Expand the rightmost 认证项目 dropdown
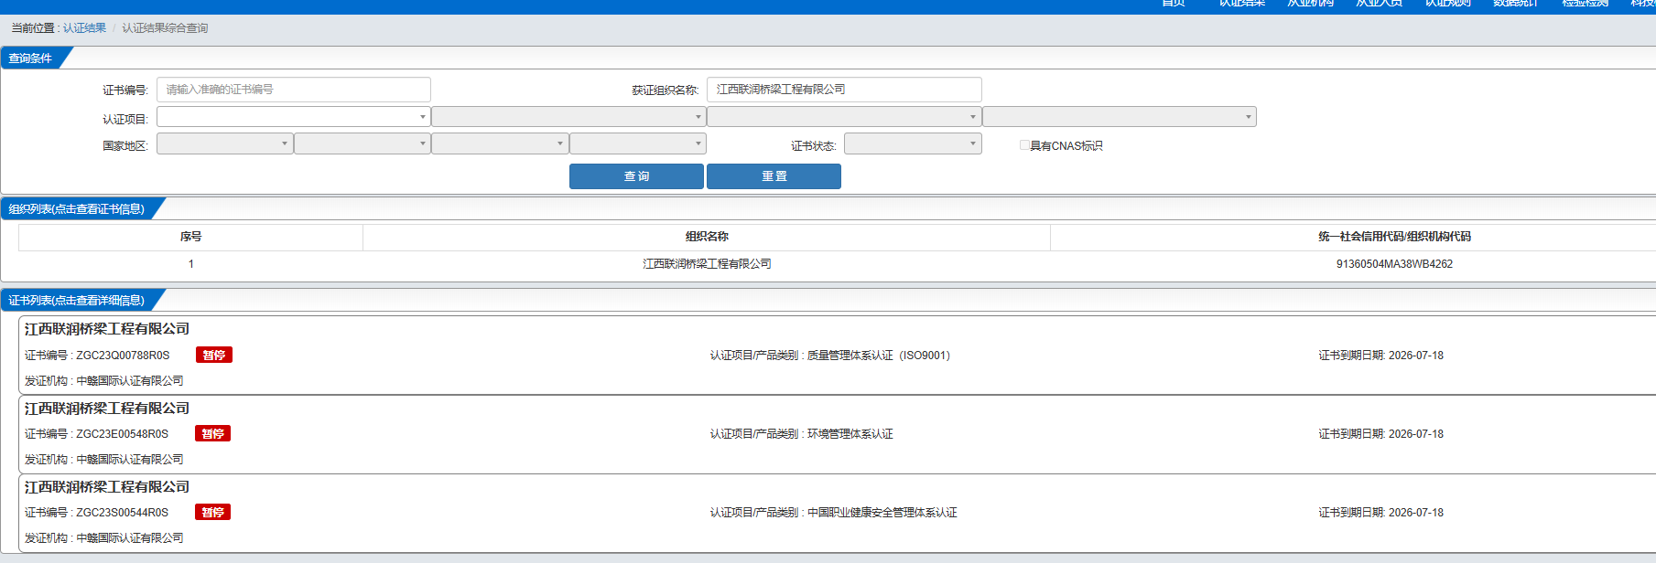This screenshot has width=1656, height=563. coord(1119,117)
